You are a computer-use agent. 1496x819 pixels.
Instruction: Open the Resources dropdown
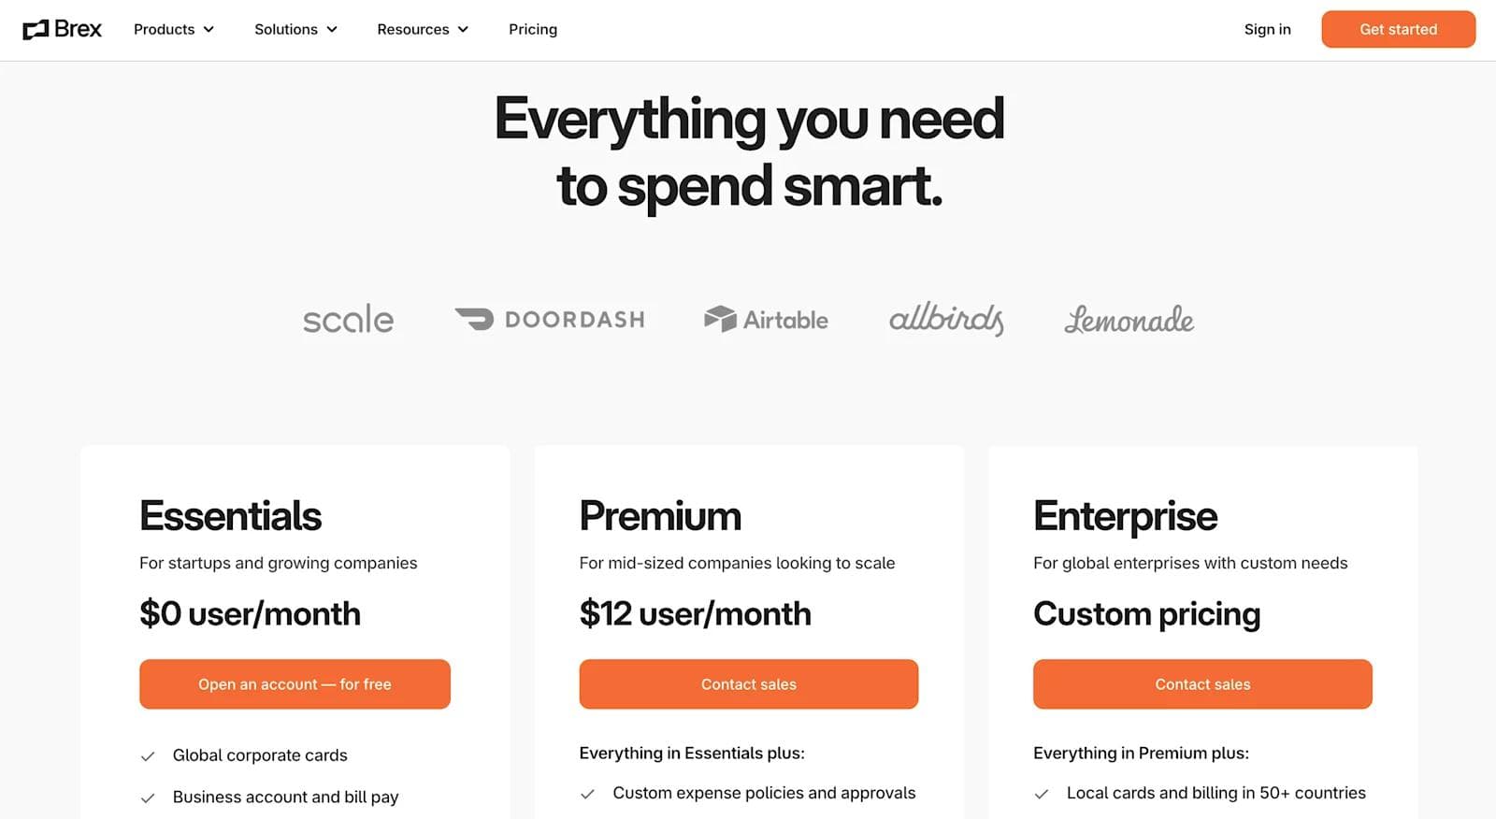[422, 29]
